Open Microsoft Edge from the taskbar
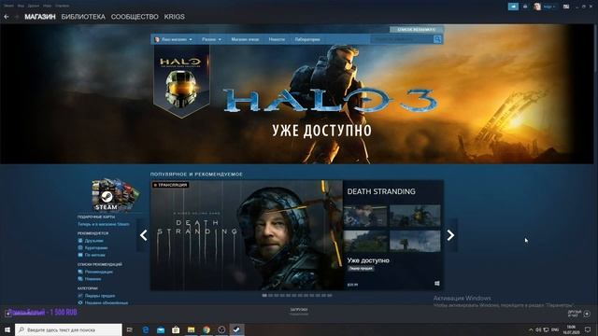Screen dimensions: 598x336 point(146,329)
